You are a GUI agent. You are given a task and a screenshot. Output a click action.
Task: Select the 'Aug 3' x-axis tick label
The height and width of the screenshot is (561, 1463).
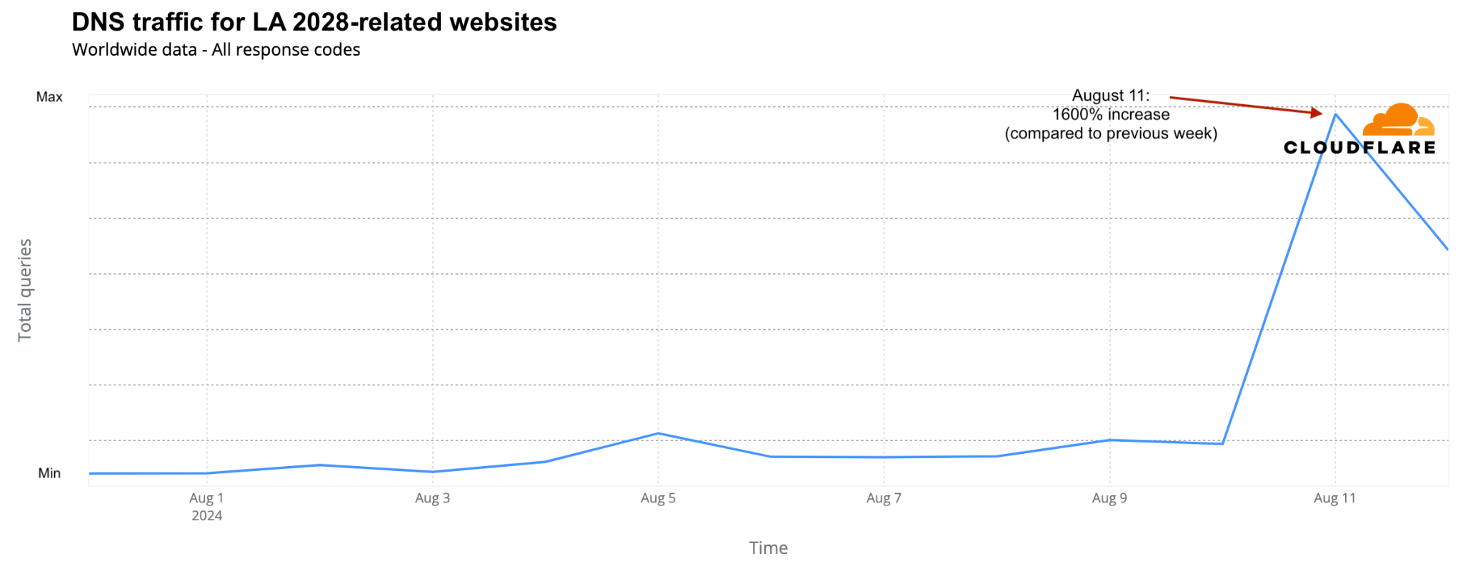tap(432, 498)
